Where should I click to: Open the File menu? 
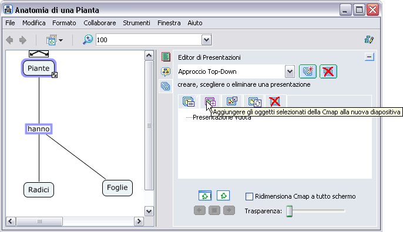click(11, 23)
